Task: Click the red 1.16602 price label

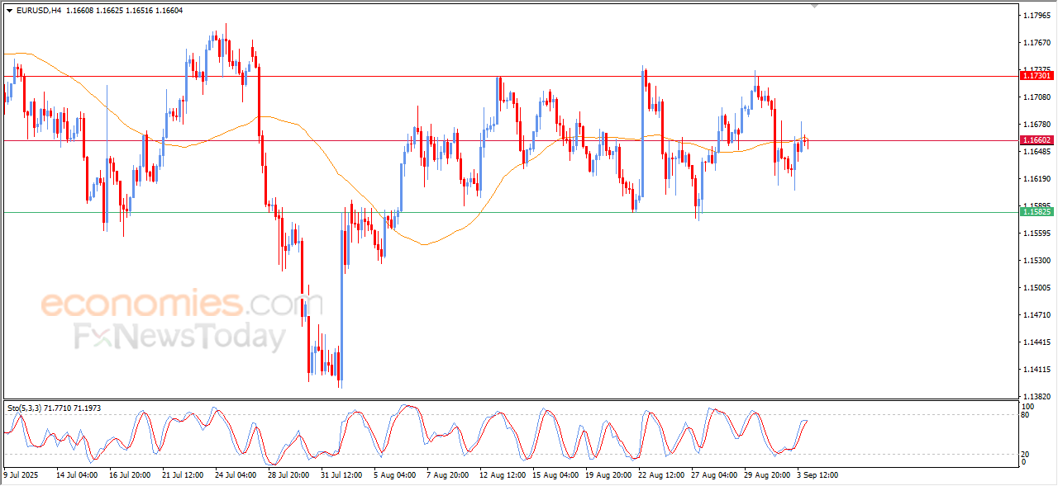Action: (x=1037, y=140)
